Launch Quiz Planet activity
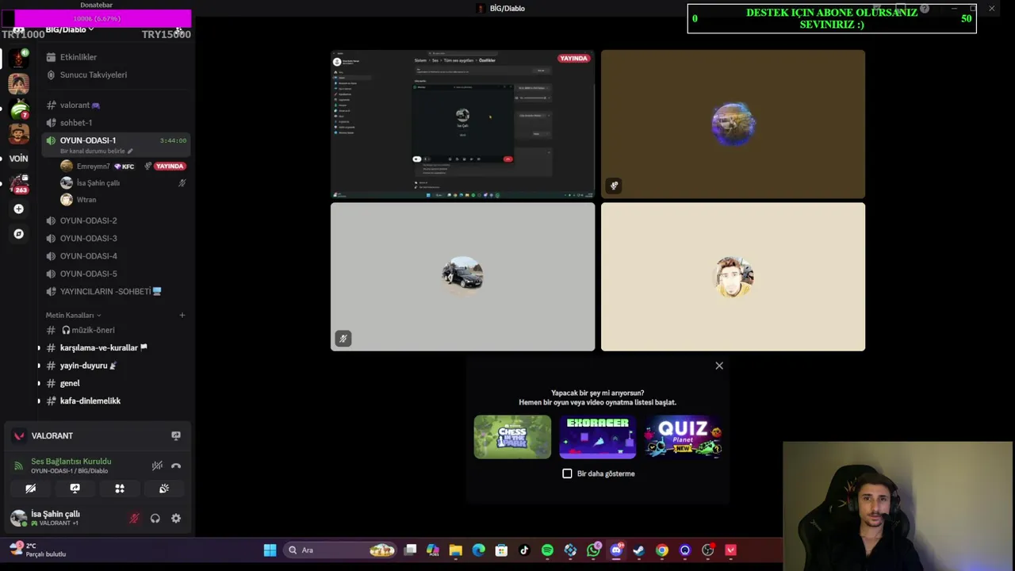Viewport: 1015px width, 571px height. tap(683, 437)
